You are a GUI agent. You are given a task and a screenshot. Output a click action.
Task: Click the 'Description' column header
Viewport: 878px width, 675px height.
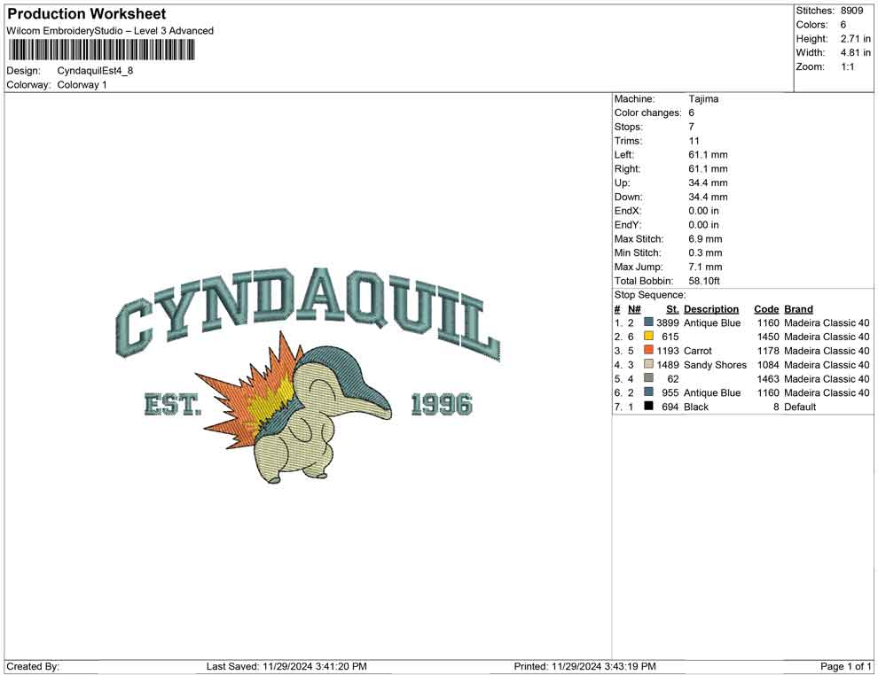pyautogui.click(x=711, y=309)
